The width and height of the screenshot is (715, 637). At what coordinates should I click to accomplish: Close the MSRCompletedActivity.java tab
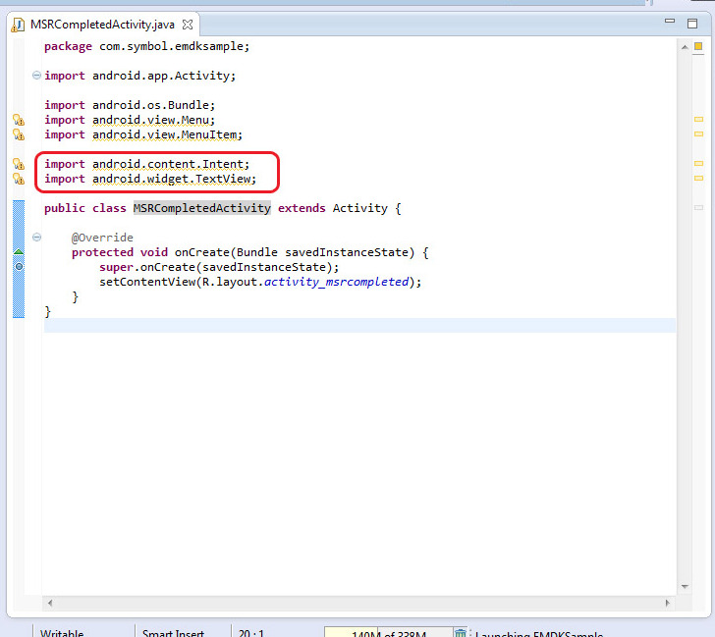189,24
